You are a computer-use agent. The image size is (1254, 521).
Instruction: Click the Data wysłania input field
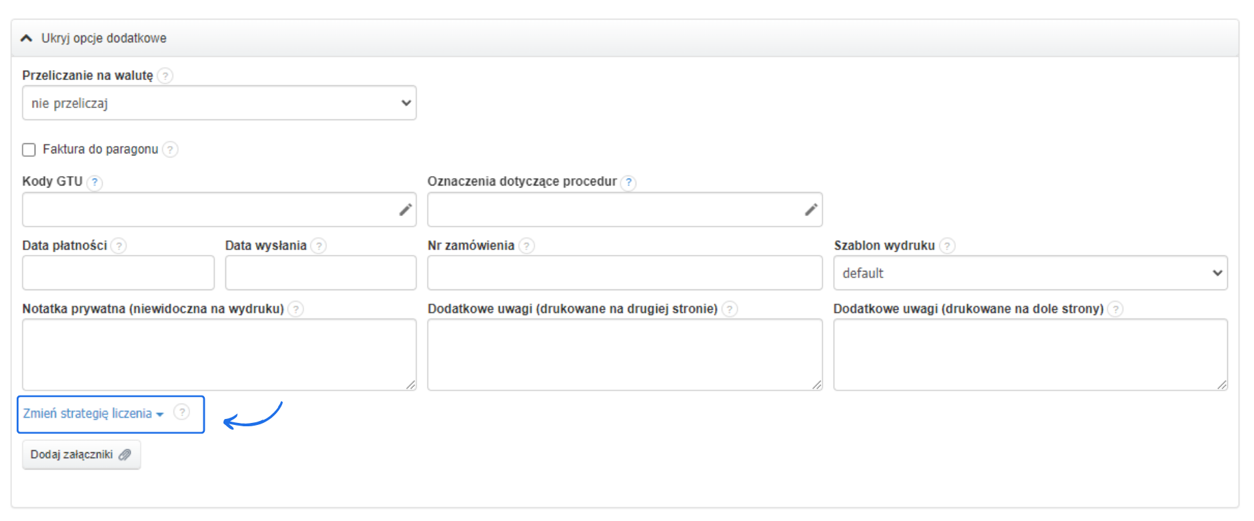click(320, 274)
